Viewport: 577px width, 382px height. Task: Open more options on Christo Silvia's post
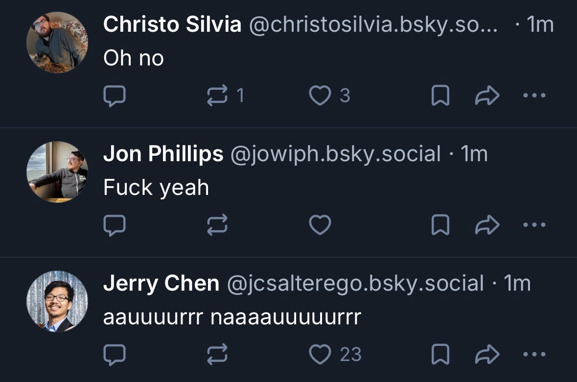point(534,96)
